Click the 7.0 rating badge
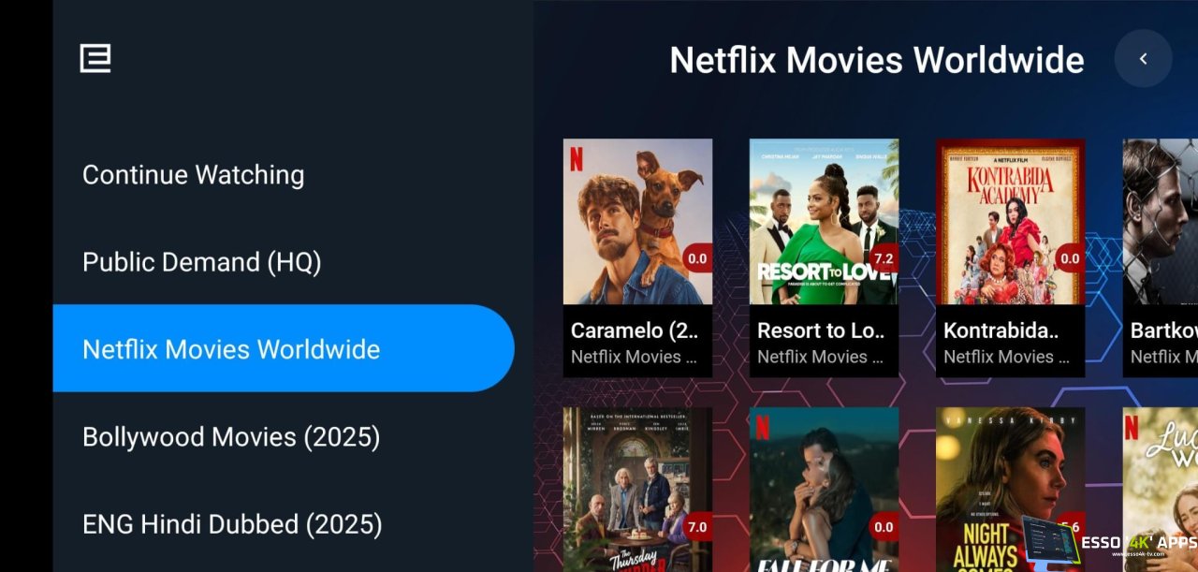The image size is (1198, 572). point(696,527)
